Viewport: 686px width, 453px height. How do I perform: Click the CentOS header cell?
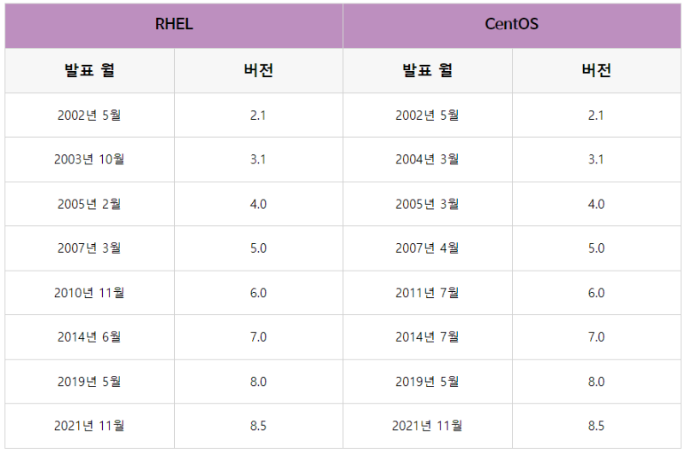point(512,26)
